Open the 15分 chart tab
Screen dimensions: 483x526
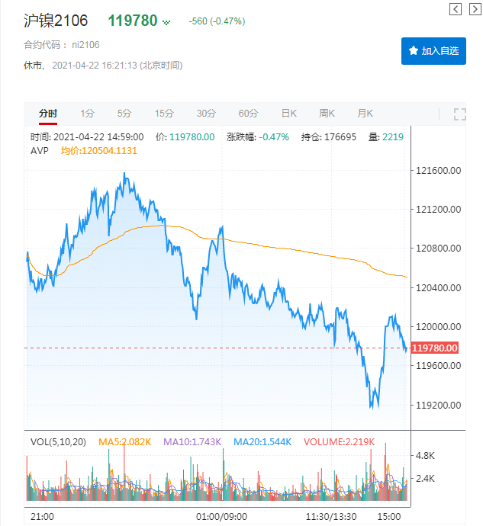coord(164,114)
